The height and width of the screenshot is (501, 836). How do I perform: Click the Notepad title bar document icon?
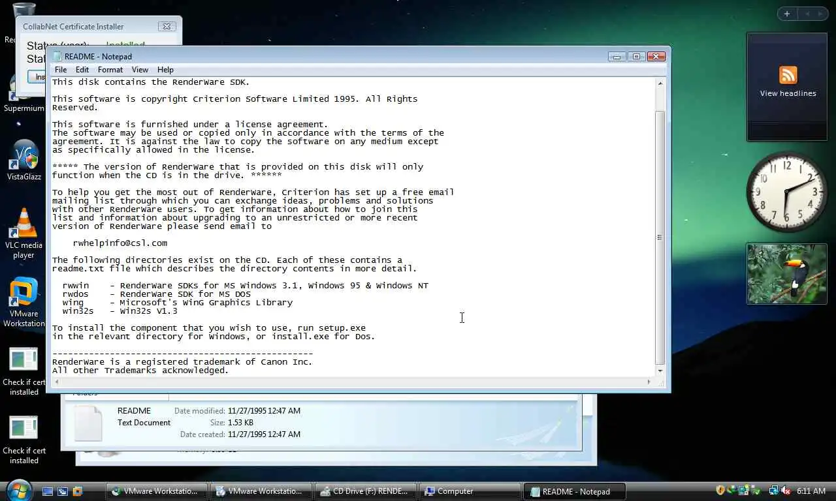[57, 57]
